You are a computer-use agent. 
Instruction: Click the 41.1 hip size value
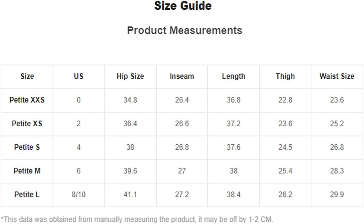tap(130, 195)
